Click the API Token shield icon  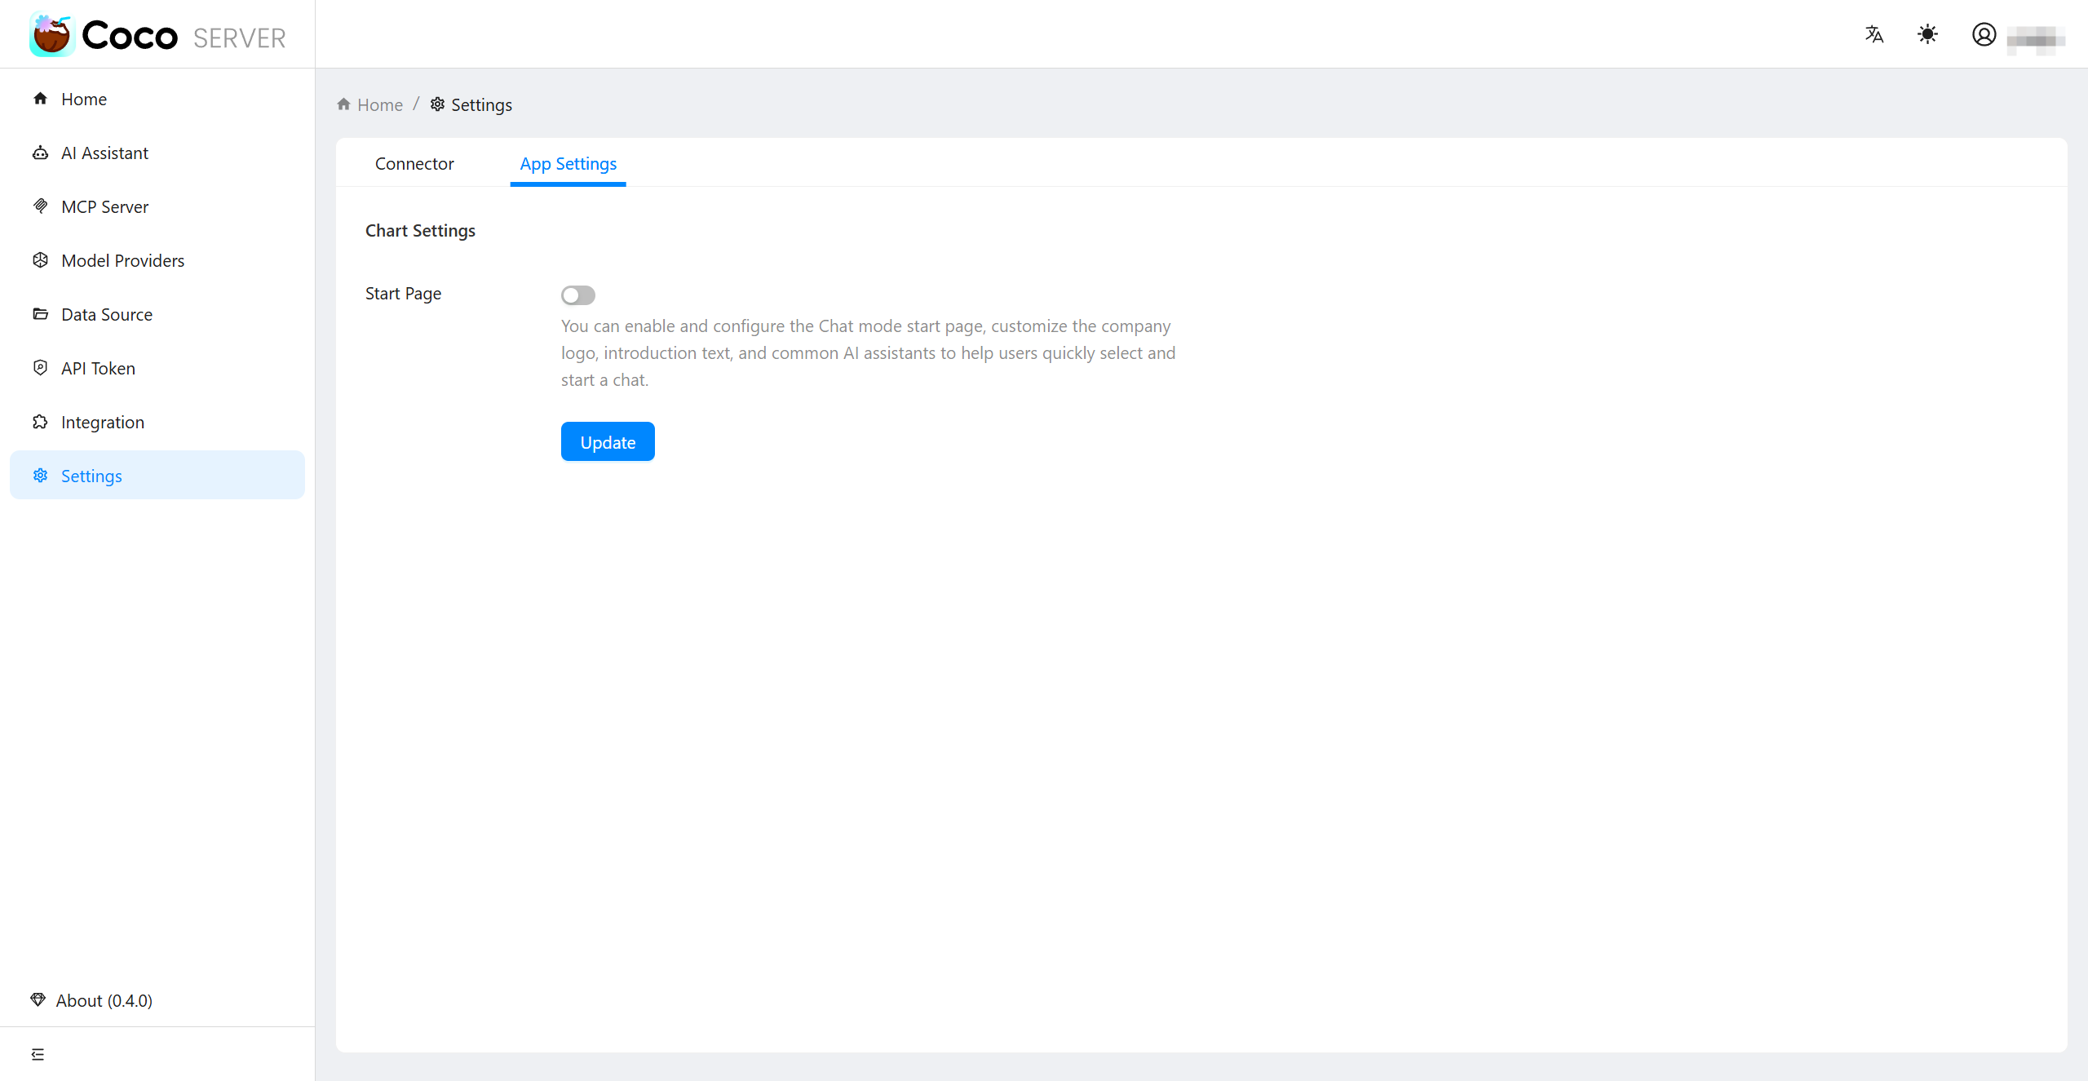[x=40, y=368]
